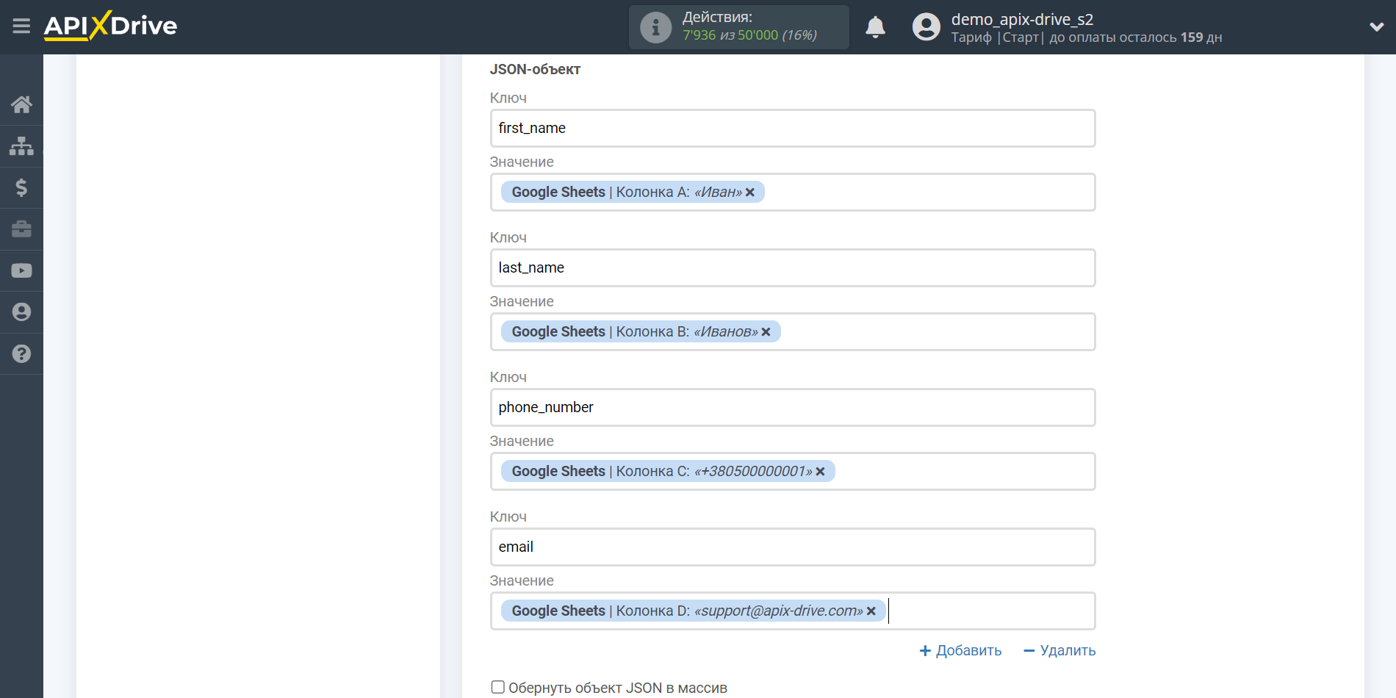Open the profile icon in sidebar
The image size is (1396, 698).
point(21,312)
